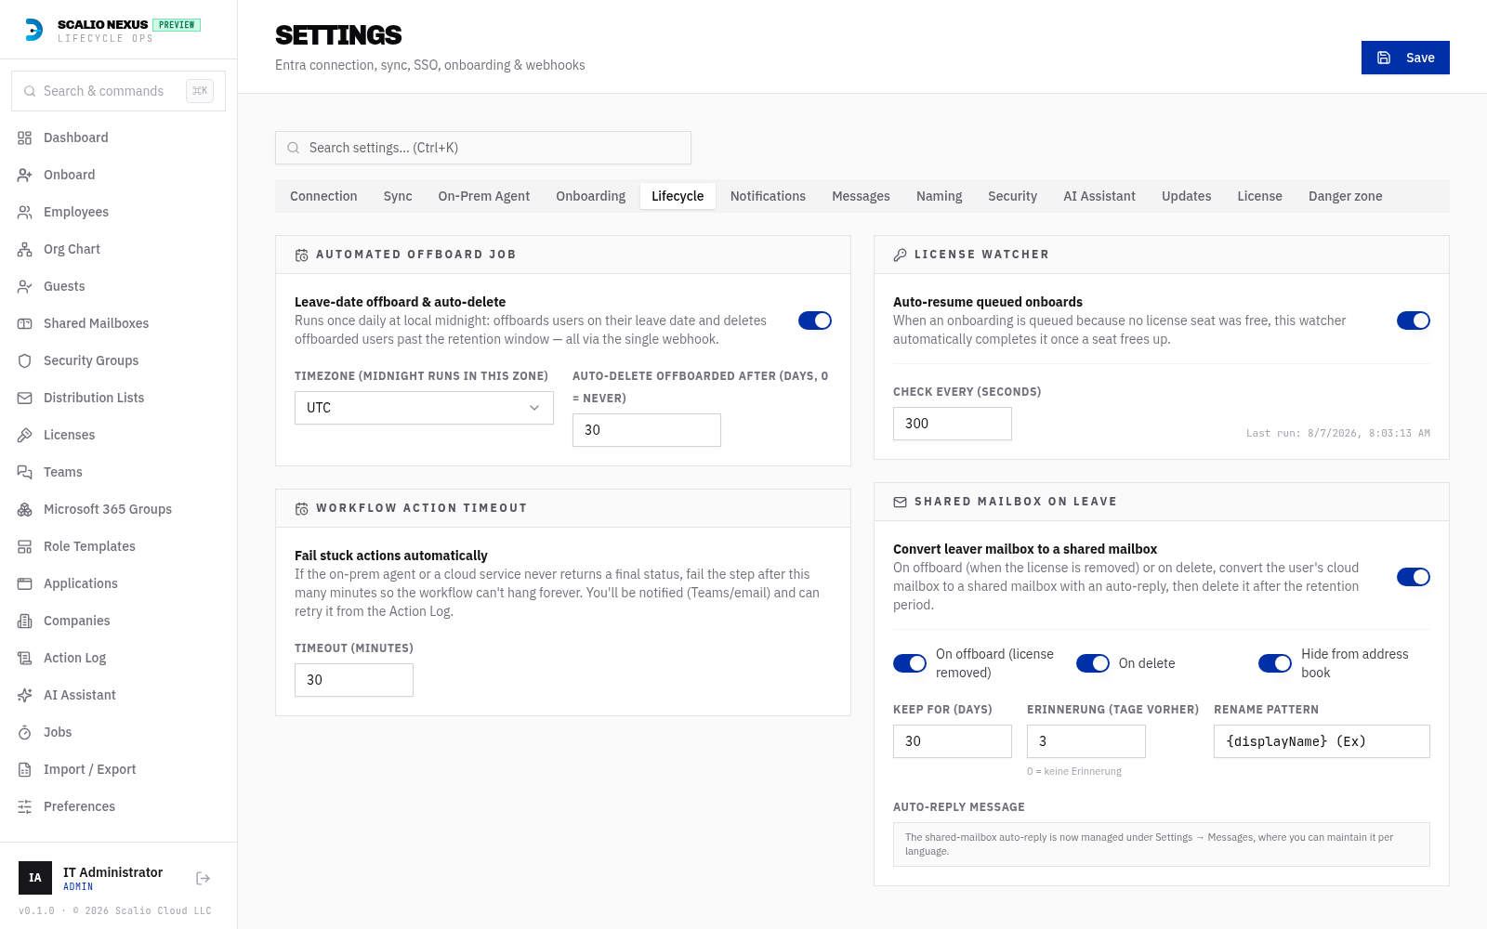Click the Org Chart hierarchy icon

pos(25,249)
